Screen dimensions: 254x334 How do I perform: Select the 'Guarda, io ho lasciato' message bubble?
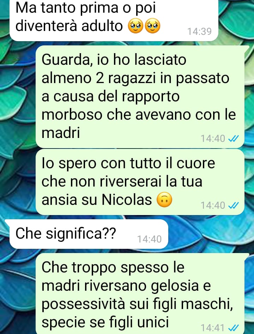pos(140,97)
